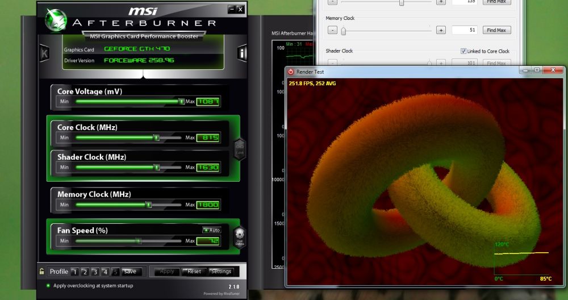The image size is (568, 300).
Task: Select Profile slot 4
Action: [x=105, y=272]
